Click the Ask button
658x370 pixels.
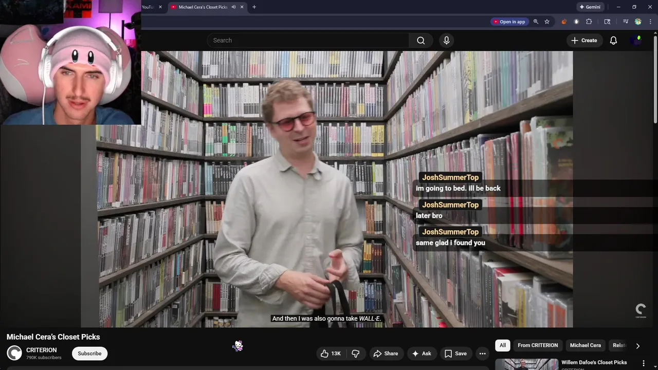point(421,354)
